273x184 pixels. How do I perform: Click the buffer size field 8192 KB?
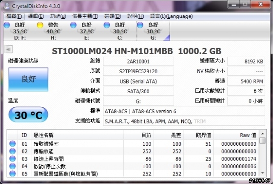pos(246,61)
